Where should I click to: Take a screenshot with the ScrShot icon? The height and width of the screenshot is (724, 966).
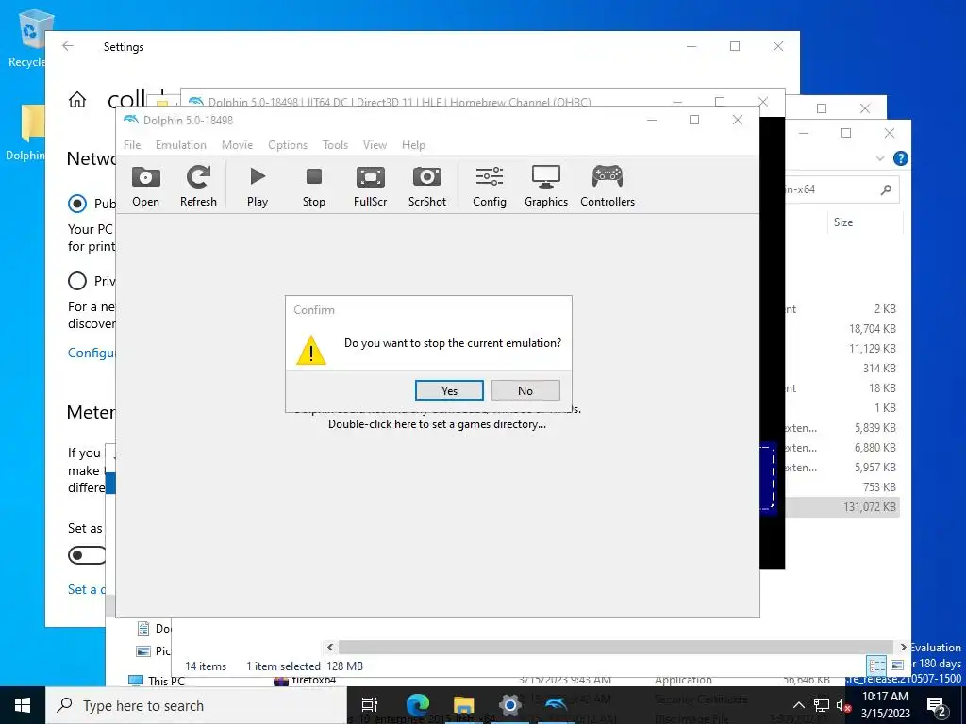click(x=427, y=187)
